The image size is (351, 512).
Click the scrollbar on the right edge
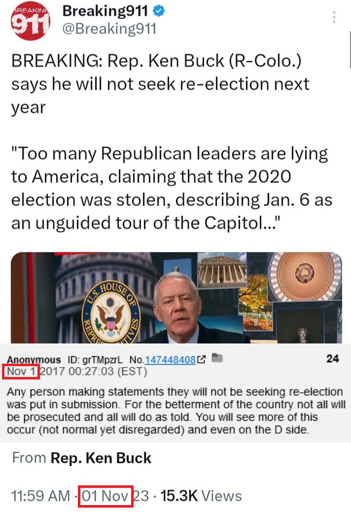pos(350,49)
